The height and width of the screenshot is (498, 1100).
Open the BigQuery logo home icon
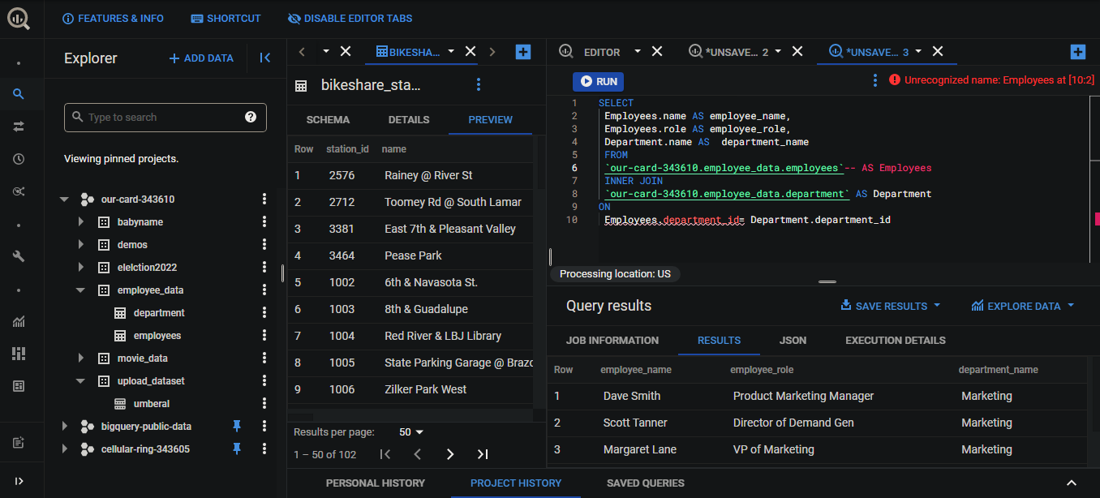point(19,18)
